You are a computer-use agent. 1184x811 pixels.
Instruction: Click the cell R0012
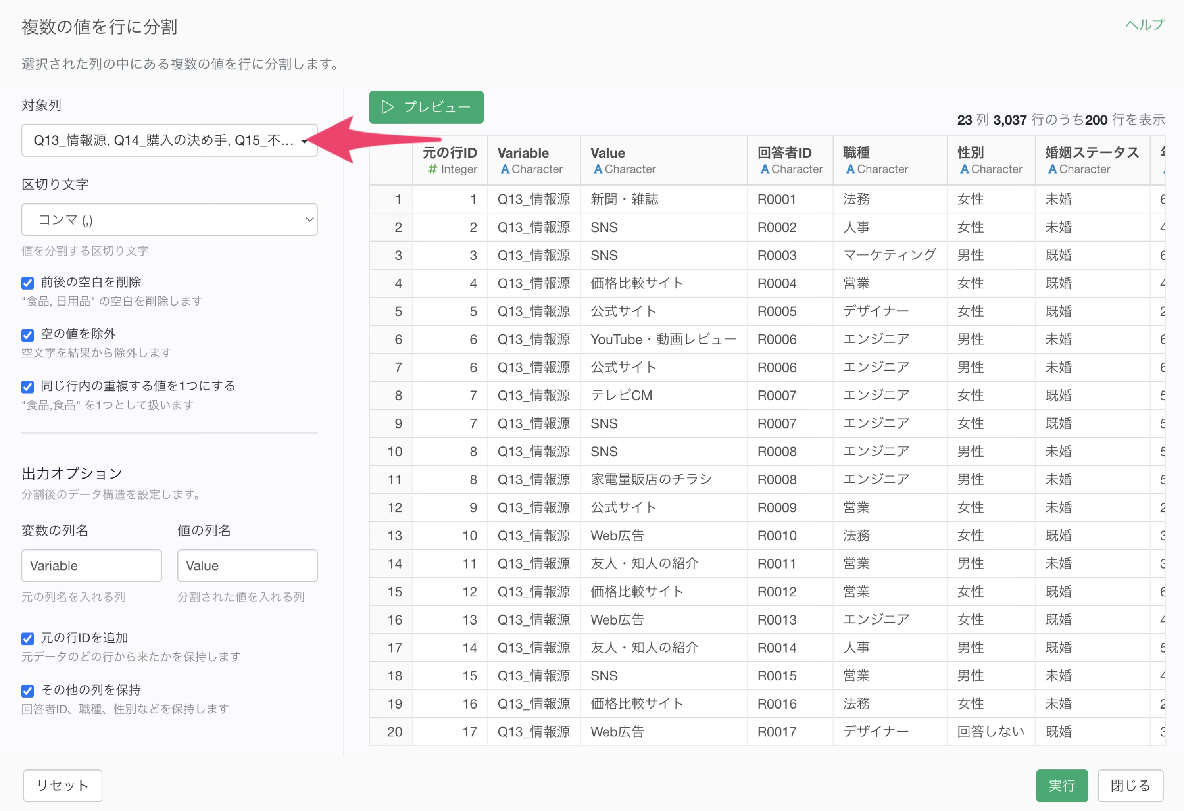pyautogui.click(x=790, y=592)
